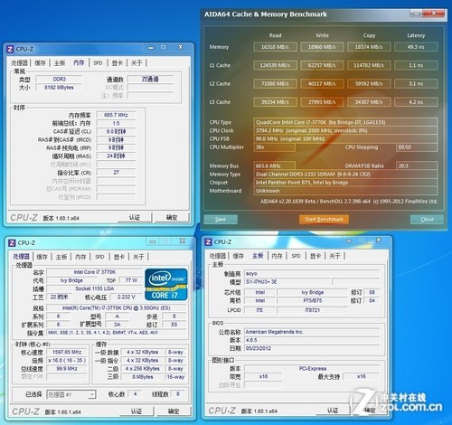Open SPD tab in the memory window
The width and height of the screenshot is (452, 425).
[x=98, y=62]
